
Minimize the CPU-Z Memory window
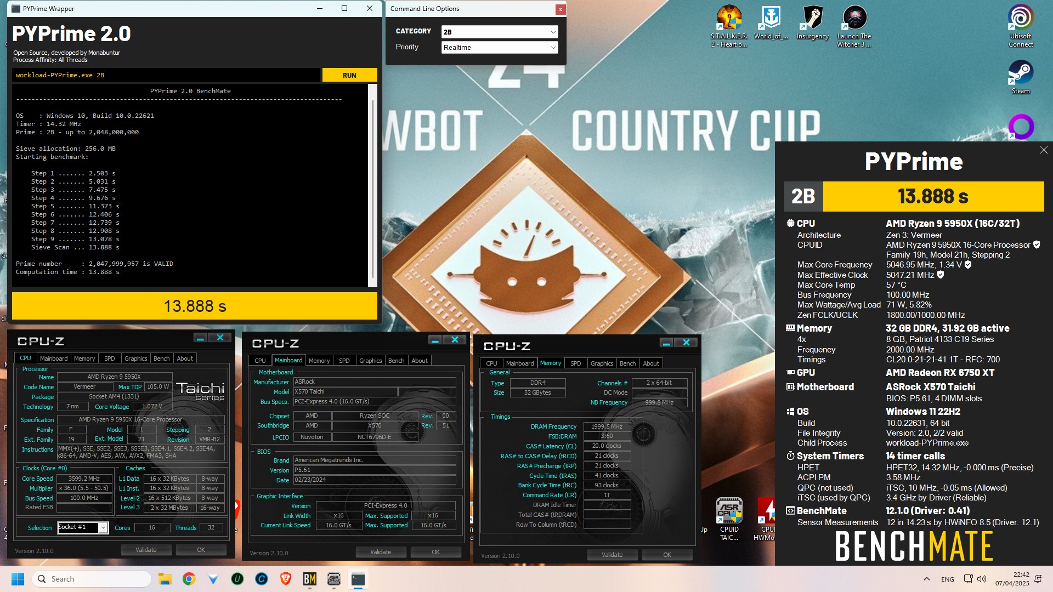666,343
